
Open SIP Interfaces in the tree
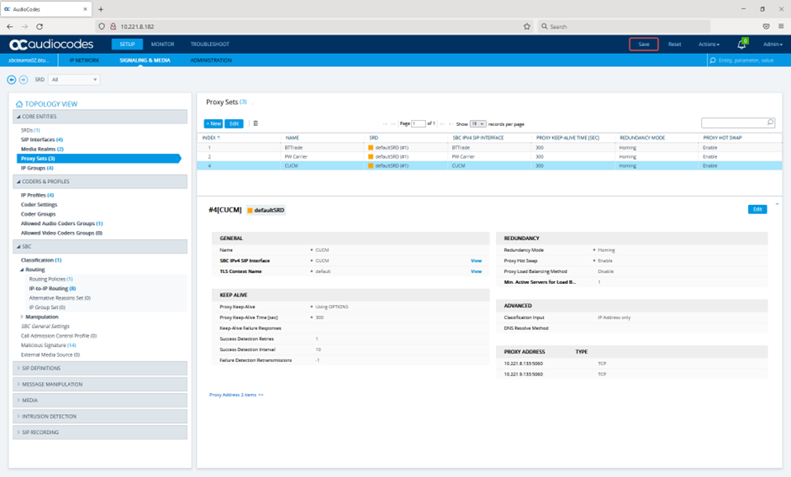point(42,139)
